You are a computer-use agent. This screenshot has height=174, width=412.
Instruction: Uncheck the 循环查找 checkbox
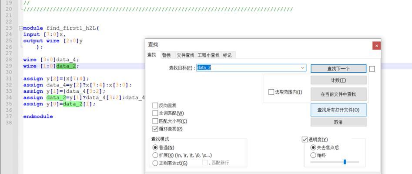pos(155,129)
